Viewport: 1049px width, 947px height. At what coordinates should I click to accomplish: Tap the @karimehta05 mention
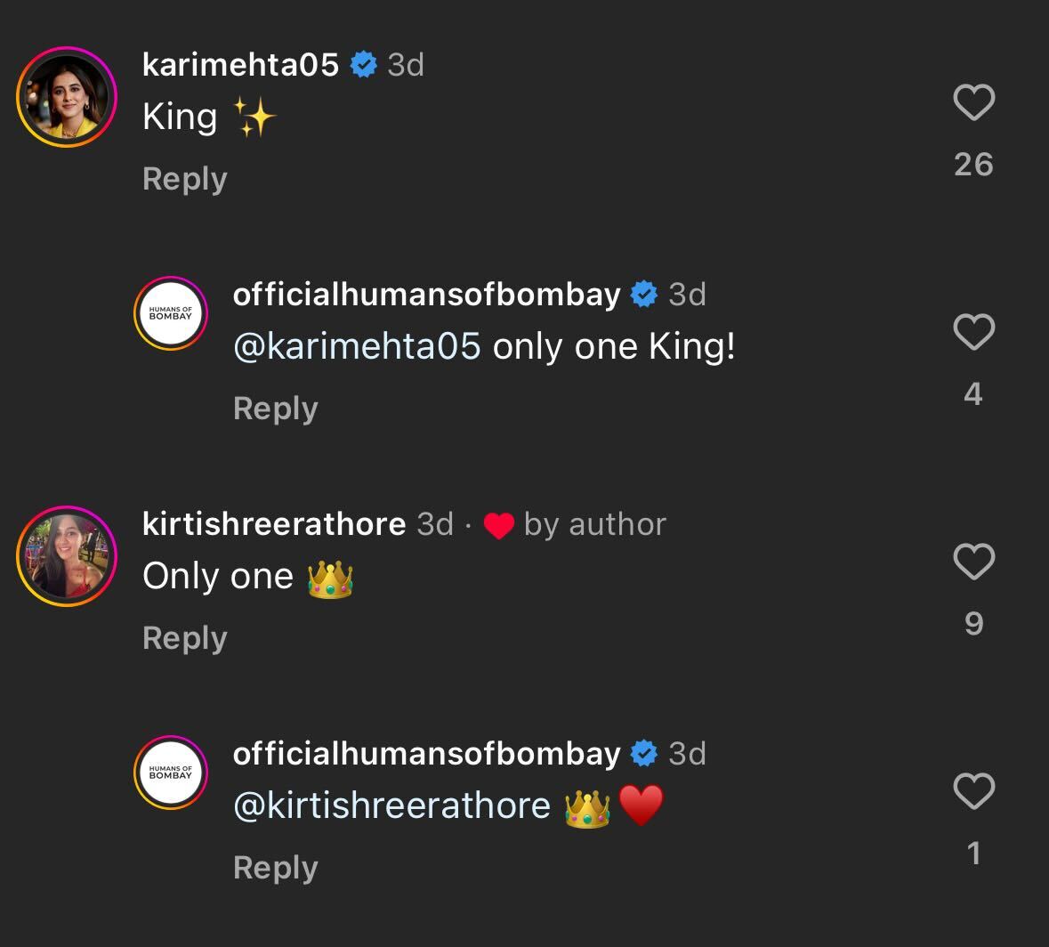point(357,346)
